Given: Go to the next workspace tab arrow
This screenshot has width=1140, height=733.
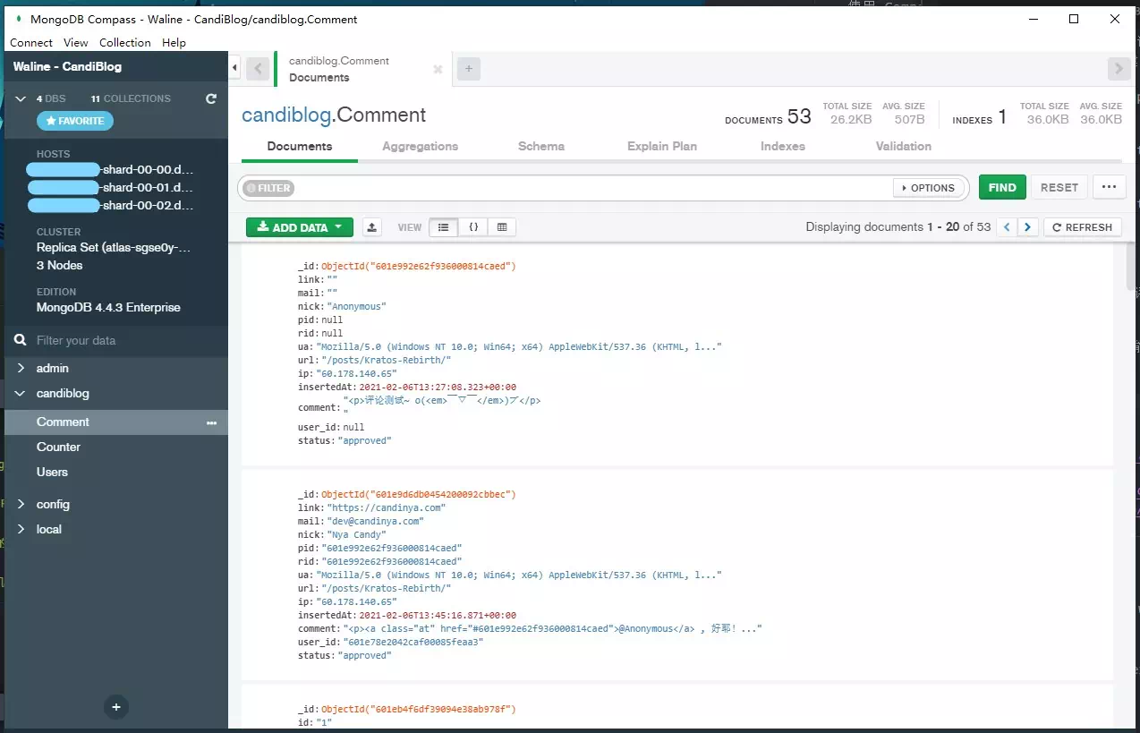Looking at the screenshot, I should point(1119,68).
